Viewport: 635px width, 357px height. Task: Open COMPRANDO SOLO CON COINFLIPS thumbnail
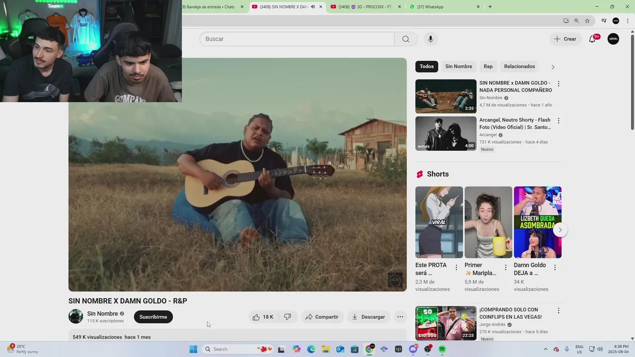click(445, 323)
